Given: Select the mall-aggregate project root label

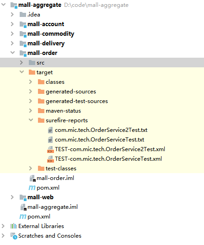Looking at the screenshot, I should [x=40, y=5].
